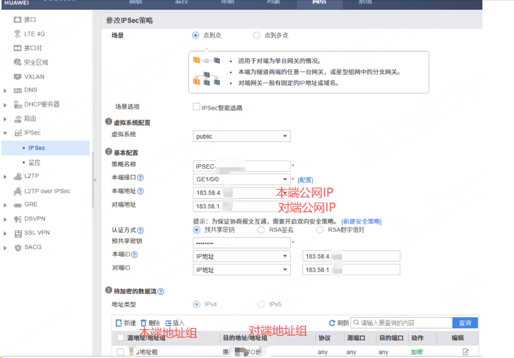Click the left panel collapse handle
Viewport: 514px width, 358px height.
[x=94, y=180]
